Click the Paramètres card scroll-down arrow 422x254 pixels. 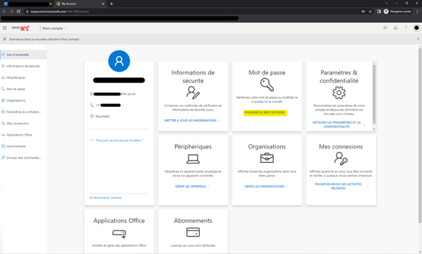pyautogui.click(x=374, y=129)
